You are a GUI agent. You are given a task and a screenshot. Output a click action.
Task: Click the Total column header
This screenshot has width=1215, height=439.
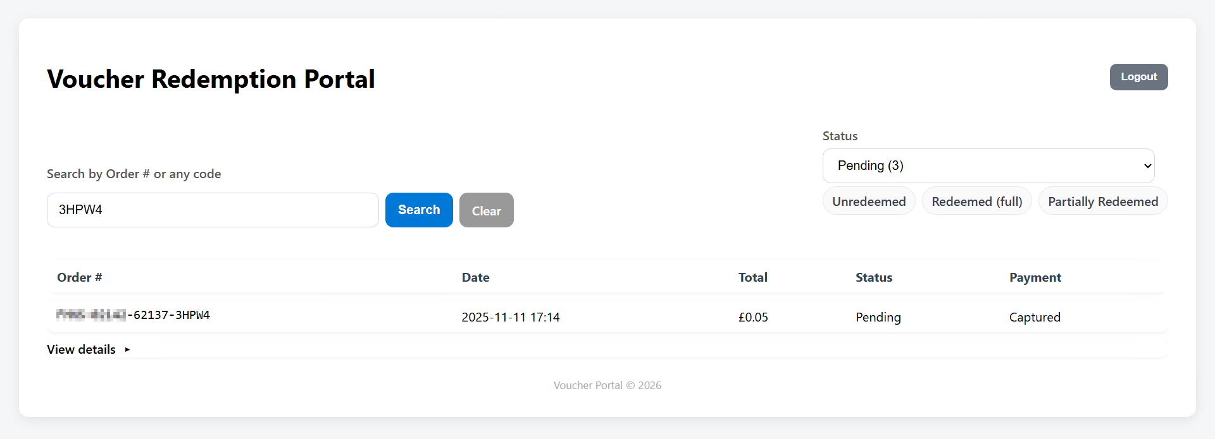click(x=752, y=277)
